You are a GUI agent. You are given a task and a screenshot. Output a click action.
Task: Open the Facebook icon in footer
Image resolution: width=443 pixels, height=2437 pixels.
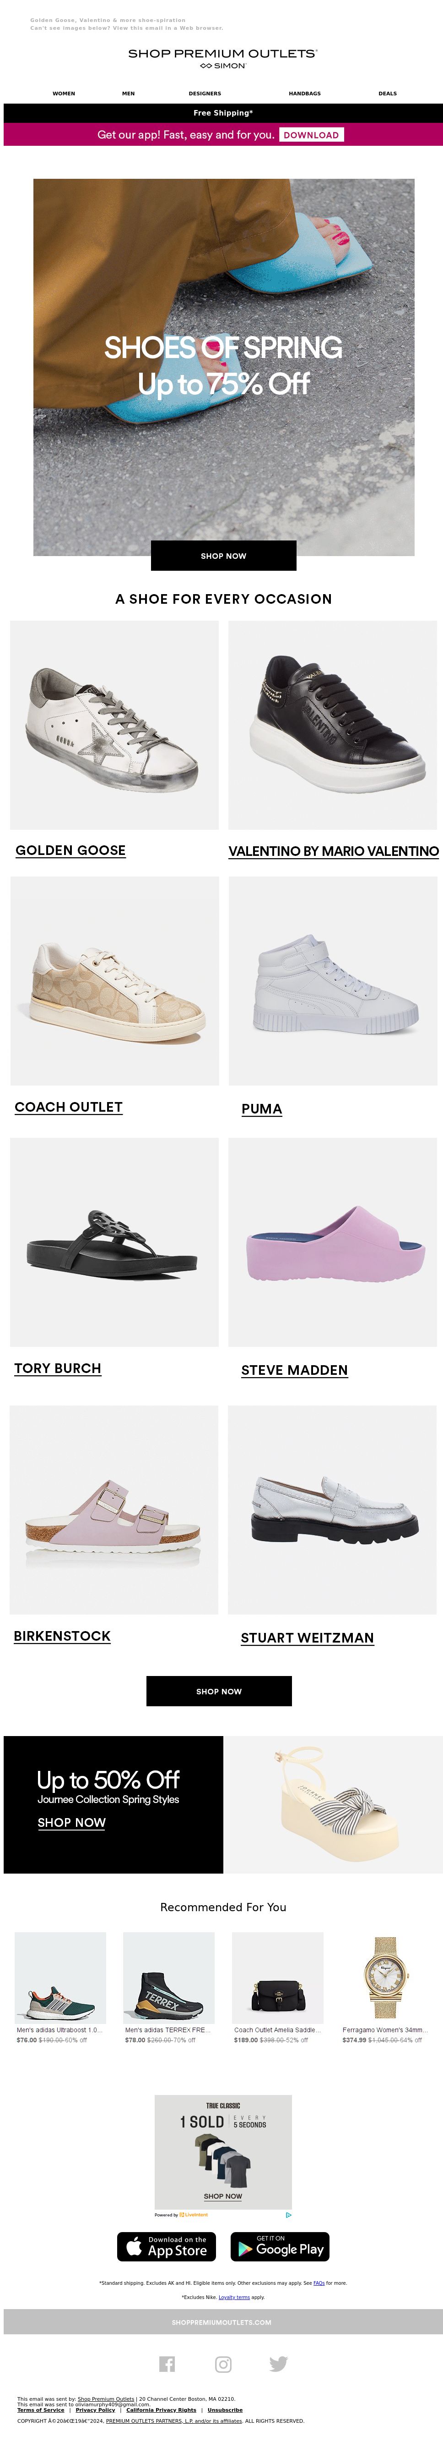pos(167,2363)
